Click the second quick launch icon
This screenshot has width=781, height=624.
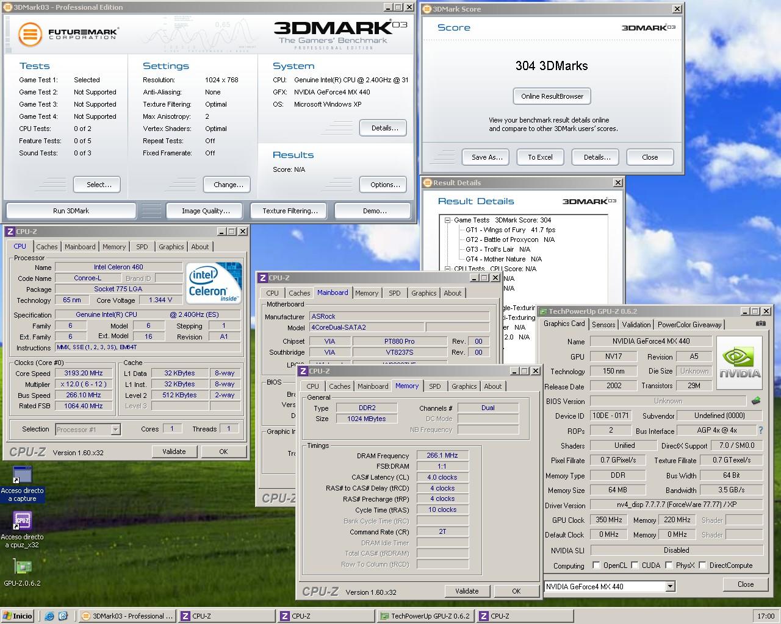[x=63, y=616]
